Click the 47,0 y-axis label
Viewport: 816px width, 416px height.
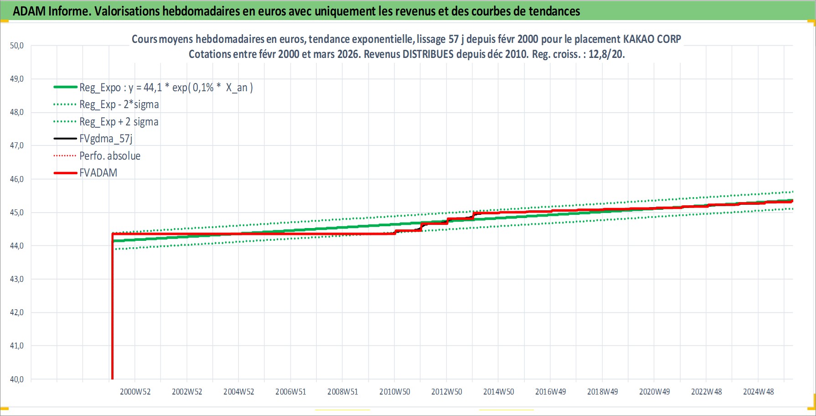17,146
